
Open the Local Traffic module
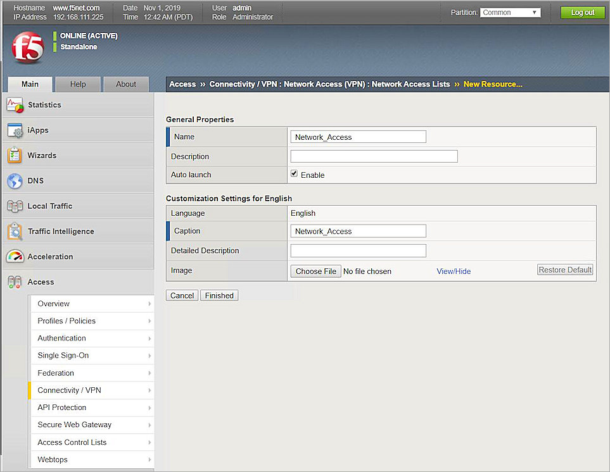click(50, 206)
